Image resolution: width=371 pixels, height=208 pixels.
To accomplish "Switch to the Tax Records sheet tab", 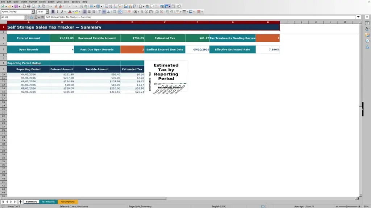I will tap(48, 202).
